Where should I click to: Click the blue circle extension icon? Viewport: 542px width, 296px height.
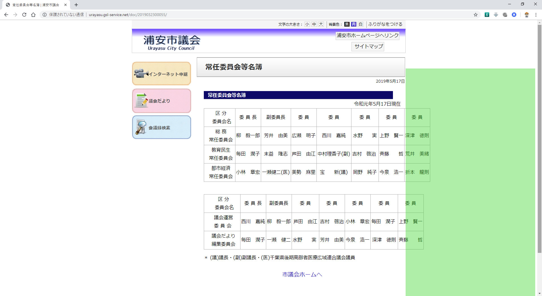point(514,15)
